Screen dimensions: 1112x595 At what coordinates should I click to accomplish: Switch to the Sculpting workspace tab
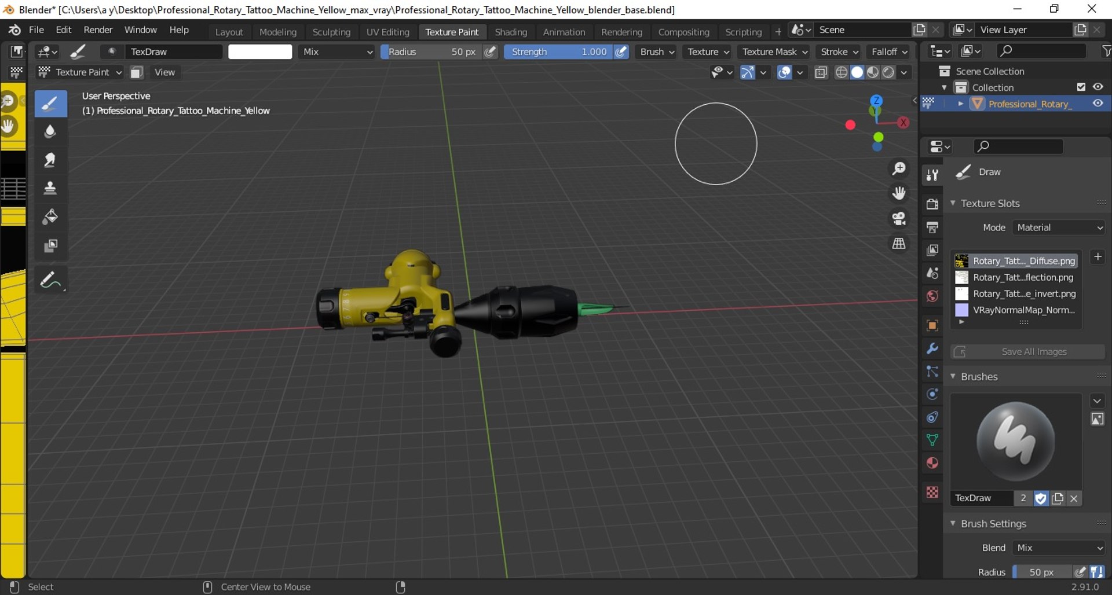pos(331,32)
